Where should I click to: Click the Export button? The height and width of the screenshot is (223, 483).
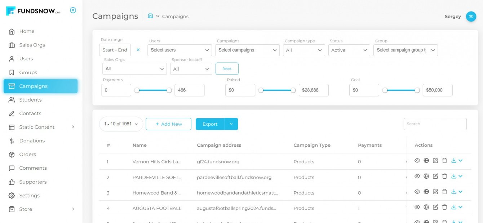click(210, 124)
